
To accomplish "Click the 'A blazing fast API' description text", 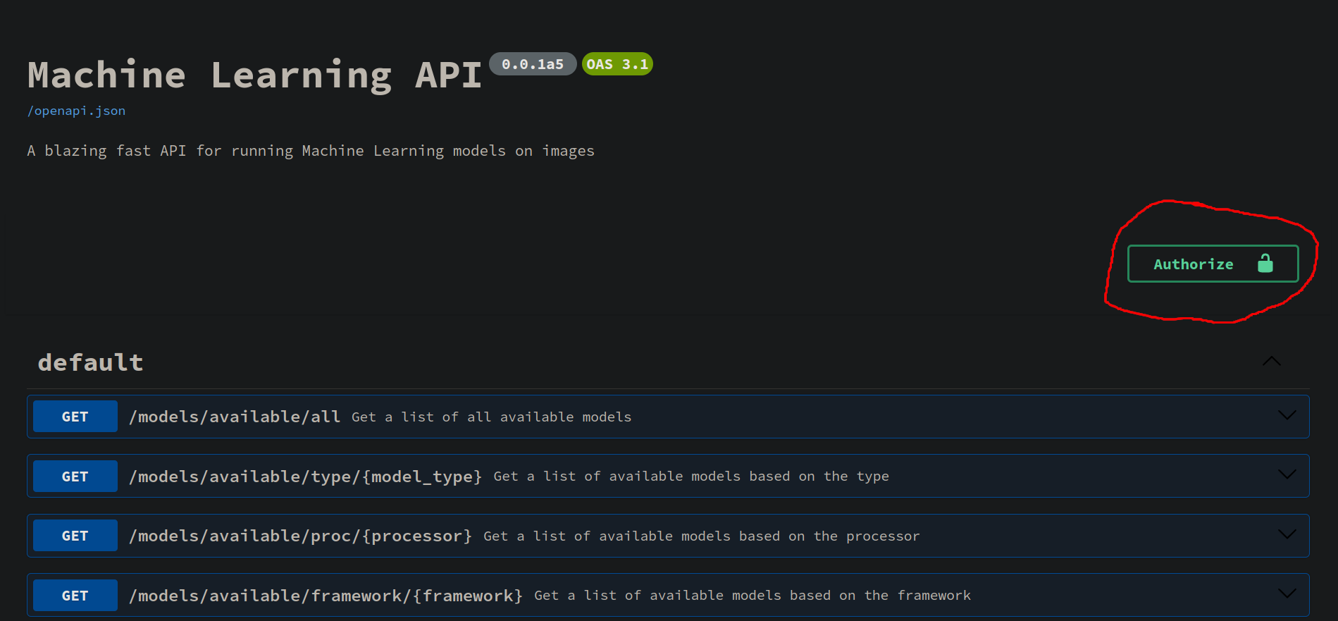I will (x=311, y=151).
